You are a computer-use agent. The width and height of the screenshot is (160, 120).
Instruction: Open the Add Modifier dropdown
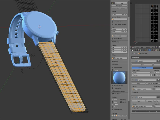(x=146, y=57)
